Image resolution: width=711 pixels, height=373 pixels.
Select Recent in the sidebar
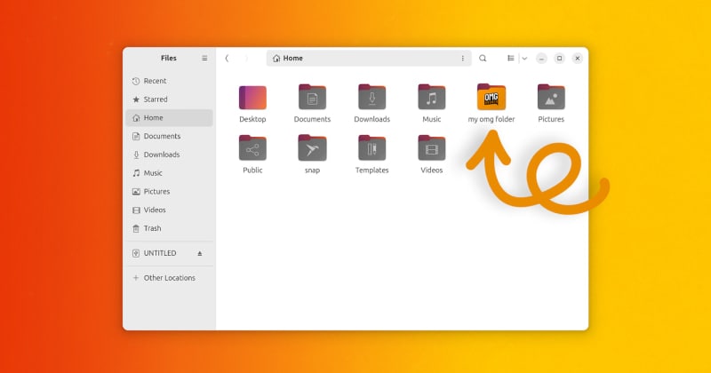155,81
